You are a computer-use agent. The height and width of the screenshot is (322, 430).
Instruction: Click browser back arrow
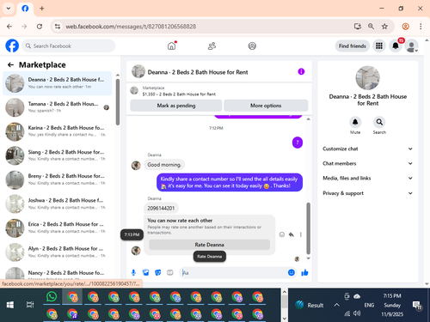click(9, 27)
